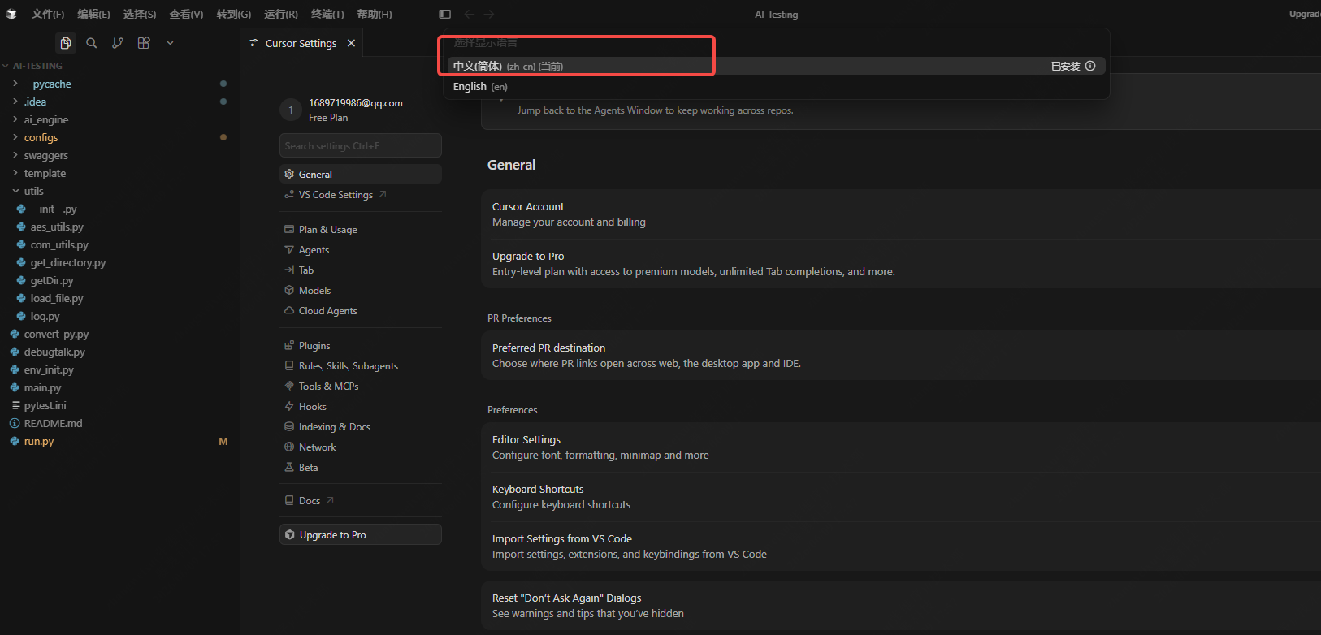Go back with the left arrow icon
The width and height of the screenshot is (1321, 635).
[469, 14]
